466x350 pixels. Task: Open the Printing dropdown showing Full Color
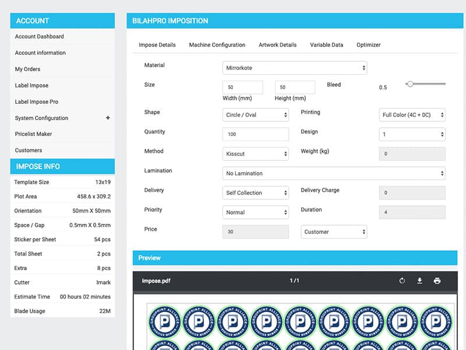[x=412, y=115]
